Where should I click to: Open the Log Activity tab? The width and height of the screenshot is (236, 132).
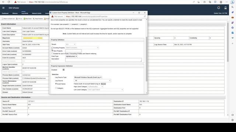25,13
